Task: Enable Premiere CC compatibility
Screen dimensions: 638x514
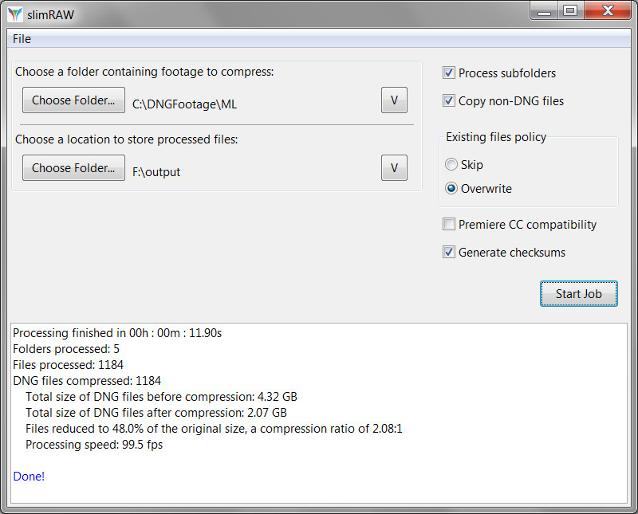Action: click(x=448, y=224)
